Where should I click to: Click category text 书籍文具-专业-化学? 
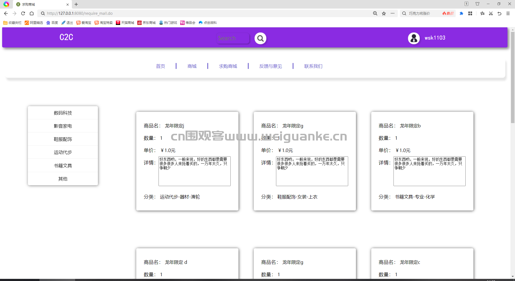[415, 197]
